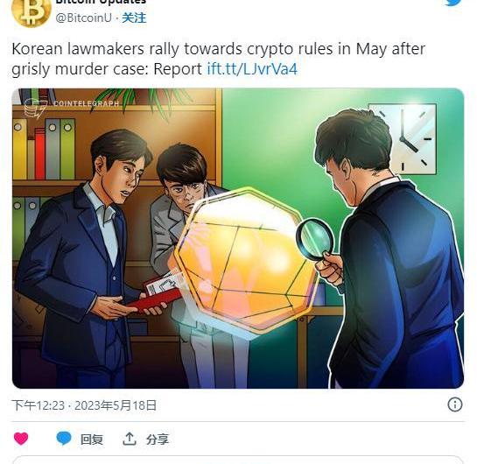477x464 pixels.
Task: Click the Bitcoin coin profile avatar
Action: (31, 11)
